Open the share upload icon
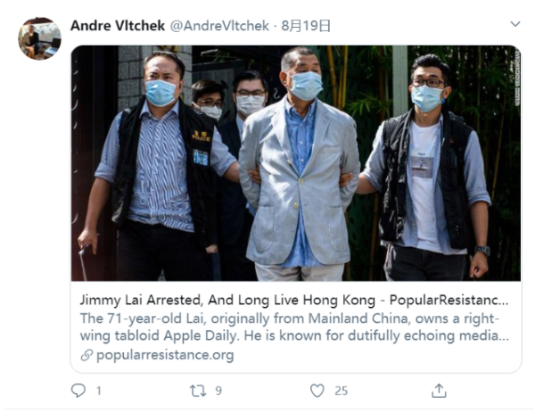This screenshot has height=413, width=535. coord(439,391)
